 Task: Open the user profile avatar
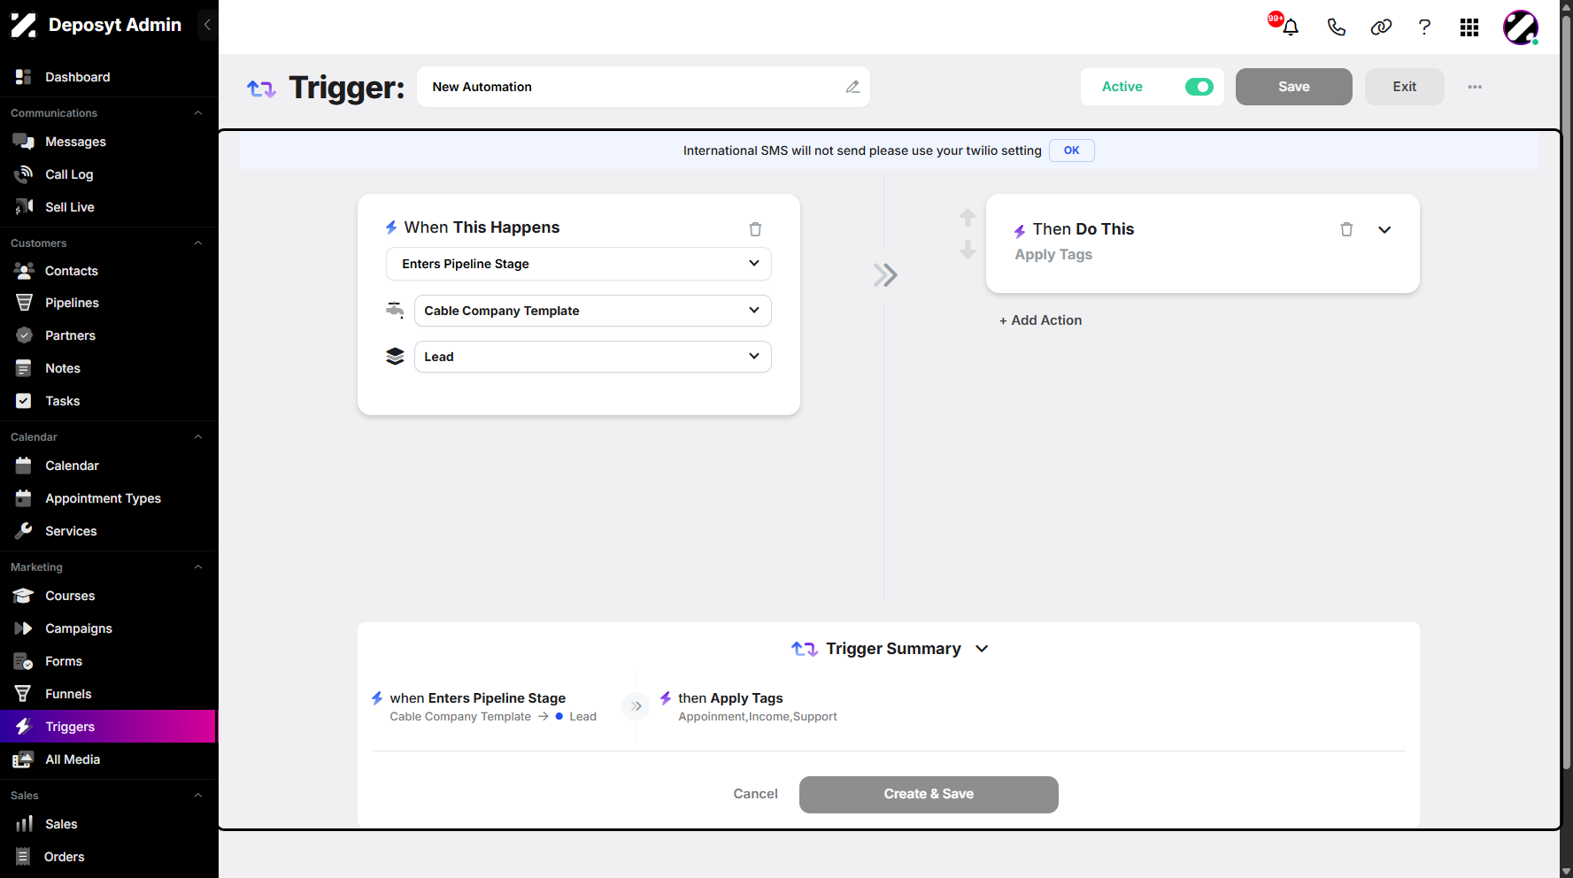1521,27
